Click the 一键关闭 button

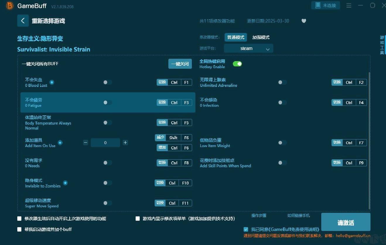[x=180, y=64]
